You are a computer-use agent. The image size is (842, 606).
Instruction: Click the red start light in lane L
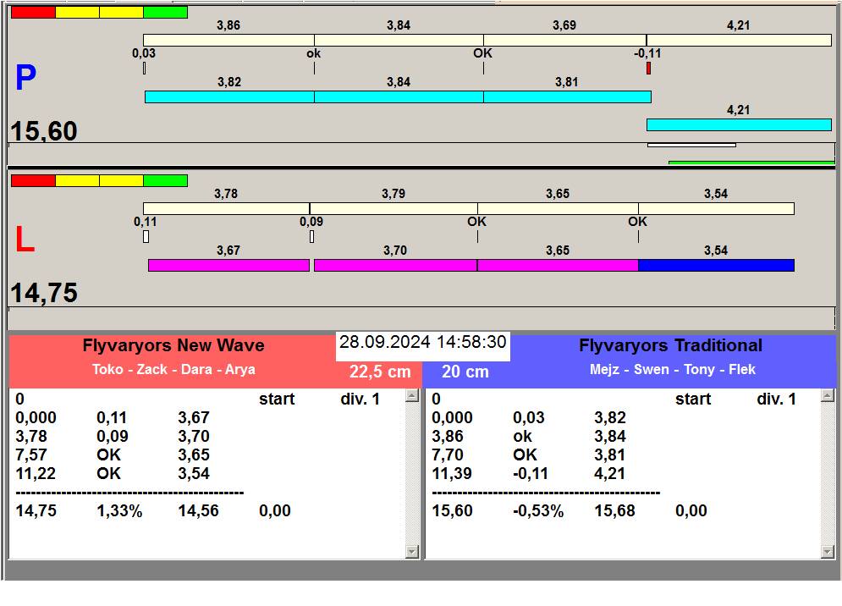[x=33, y=181]
